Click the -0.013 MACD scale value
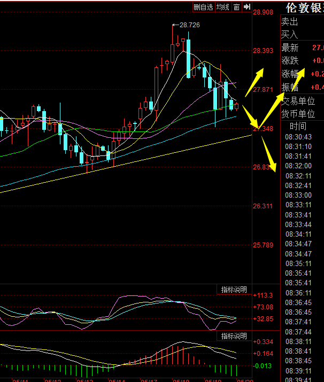The height and width of the screenshot is (382, 324). [x=263, y=365]
